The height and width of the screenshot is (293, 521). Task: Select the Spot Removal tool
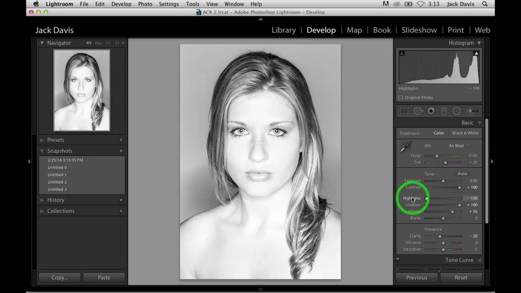(418, 111)
